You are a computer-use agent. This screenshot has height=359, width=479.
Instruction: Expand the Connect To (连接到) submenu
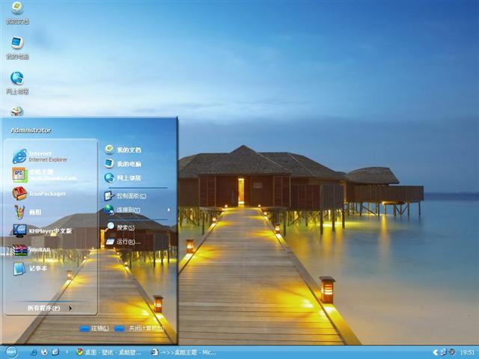(x=138, y=209)
